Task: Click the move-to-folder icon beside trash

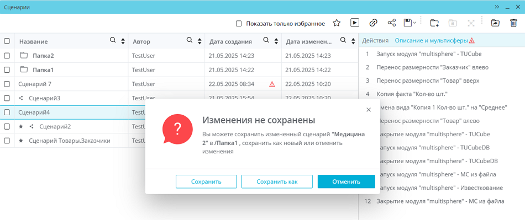Action: (495, 23)
